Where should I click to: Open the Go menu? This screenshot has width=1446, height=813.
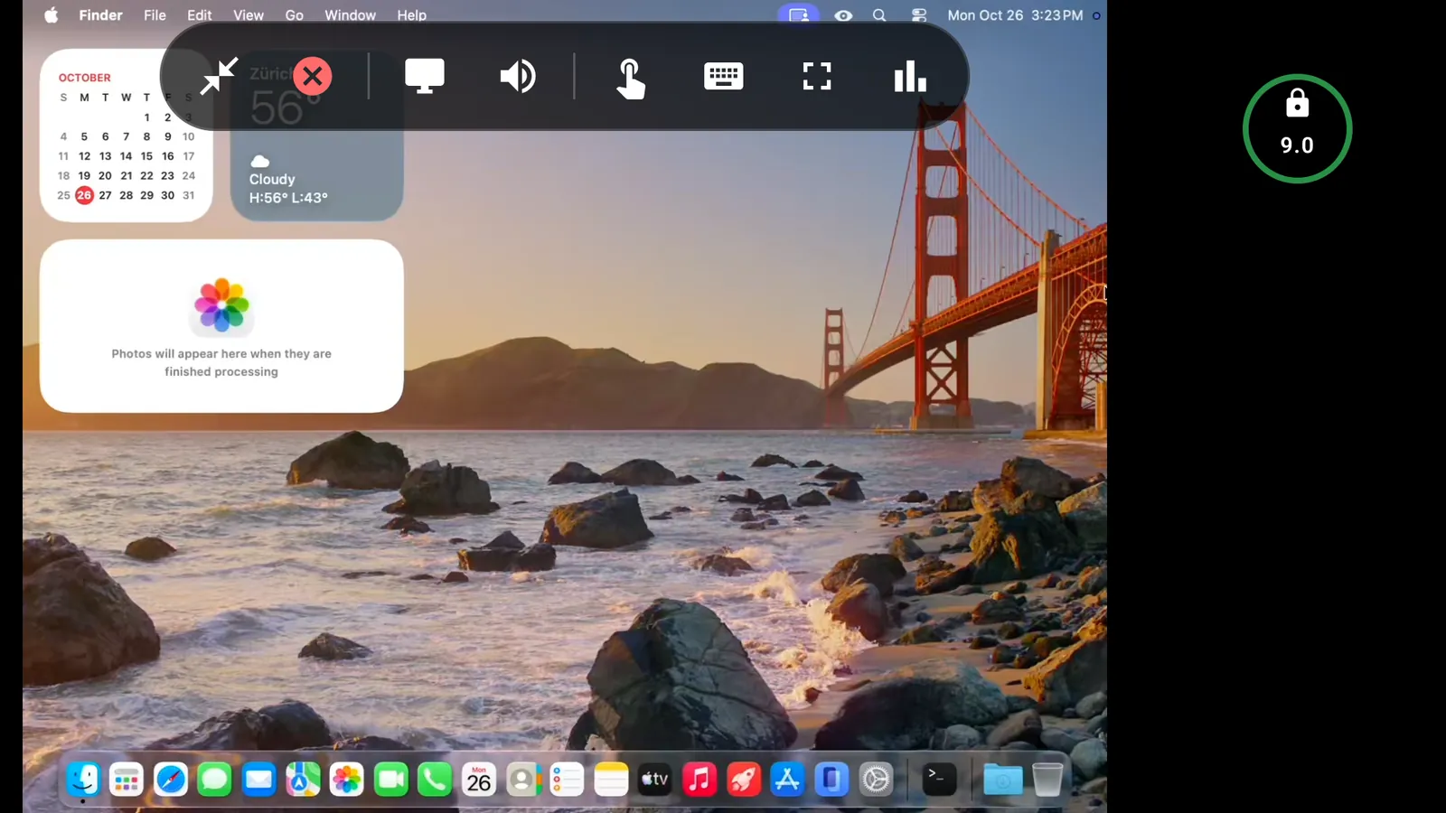click(294, 15)
